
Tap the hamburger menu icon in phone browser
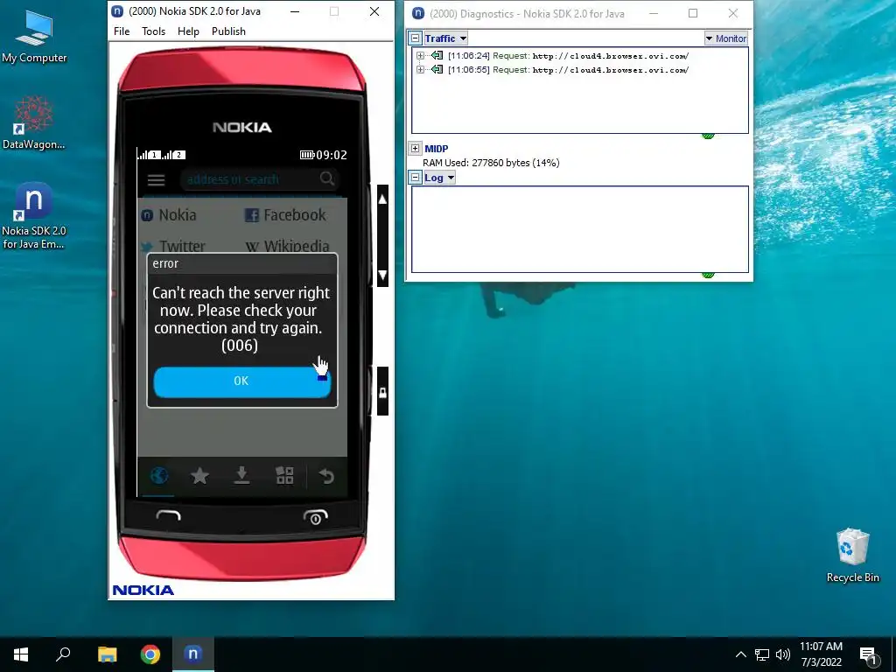click(156, 180)
